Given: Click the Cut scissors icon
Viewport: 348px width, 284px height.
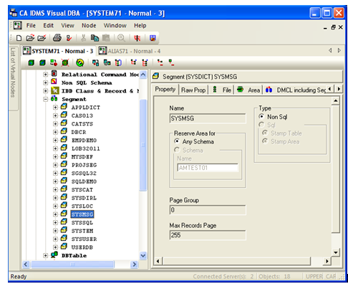Looking at the screenshot, I should (83, 38).
